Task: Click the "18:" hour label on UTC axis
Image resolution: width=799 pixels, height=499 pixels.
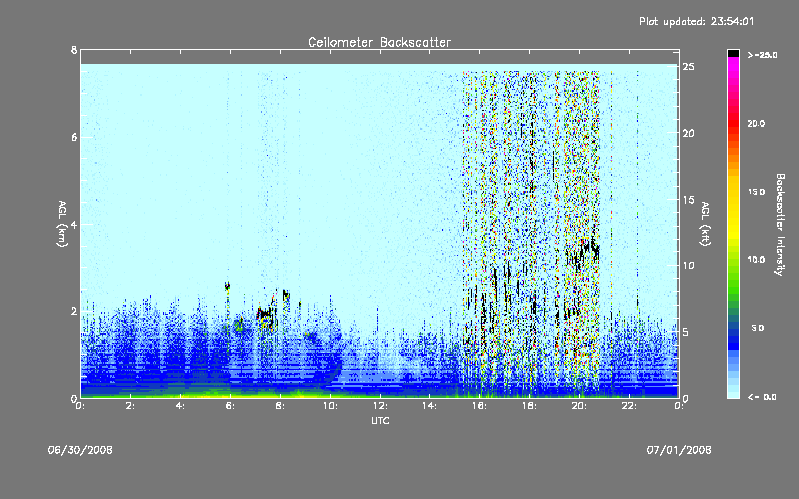Action: (529, 406)
